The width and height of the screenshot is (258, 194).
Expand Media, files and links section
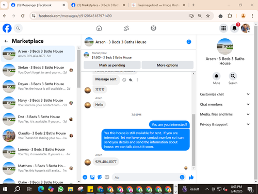point(225,115)
